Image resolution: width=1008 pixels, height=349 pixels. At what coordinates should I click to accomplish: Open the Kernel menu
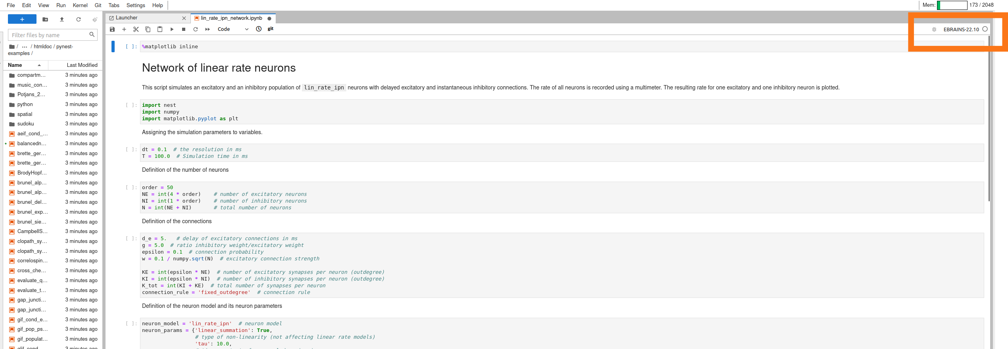click(80, 5)
